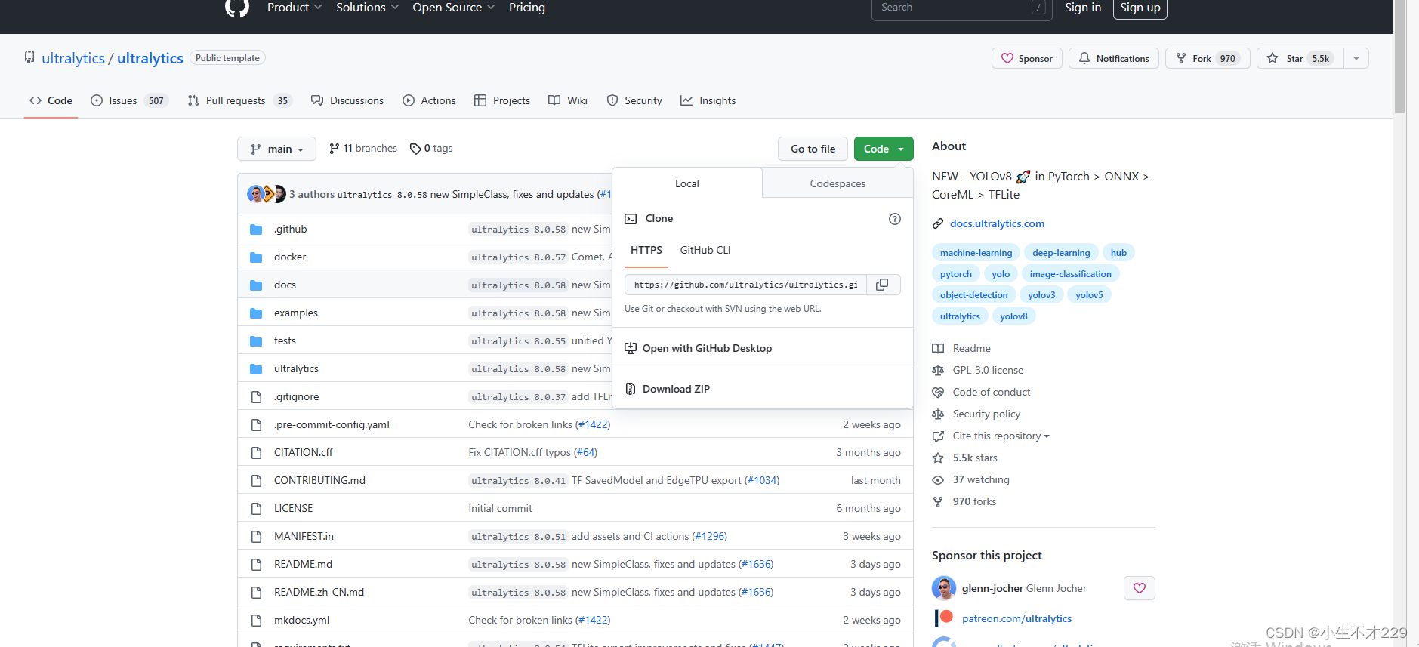Open the Insights tab
1419x647 pixels.
pyautogui.click(x=708, y=100)
